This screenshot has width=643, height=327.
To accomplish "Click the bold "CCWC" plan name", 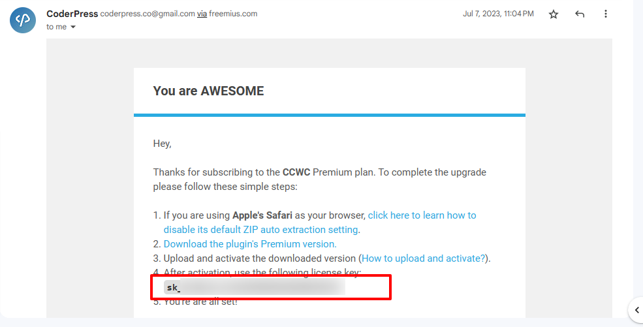I will (x=296, y=172).
